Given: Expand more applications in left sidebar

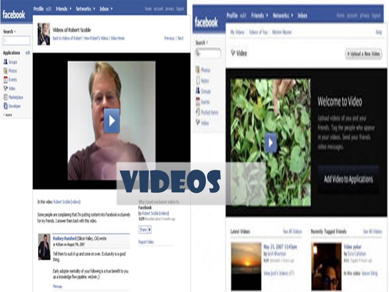Looking at the screenshot, I should [7, 115].
